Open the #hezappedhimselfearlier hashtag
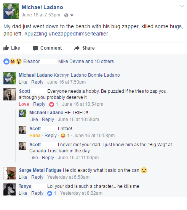Screen dimensions: 187x210 point(78,34)
